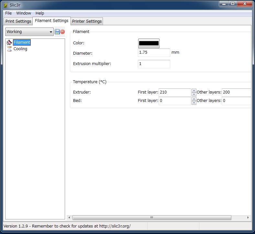Click the Filament spool icon in the tree
Image resolution: width=255 pixels, height=234 pixels.
(9, 42)
